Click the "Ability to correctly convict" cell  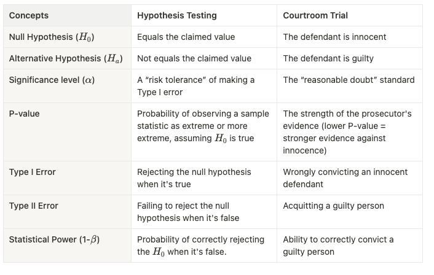tap(338, 246)
